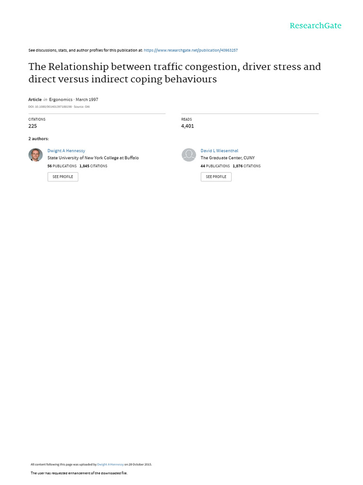This screenshot has width=363, height=485.
Task: Click Wiesenthal's 1,876 citations stat
Action: [x=246, y=166]
